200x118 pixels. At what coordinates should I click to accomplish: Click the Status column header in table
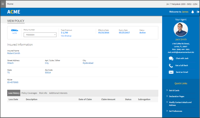click(128, 99)
